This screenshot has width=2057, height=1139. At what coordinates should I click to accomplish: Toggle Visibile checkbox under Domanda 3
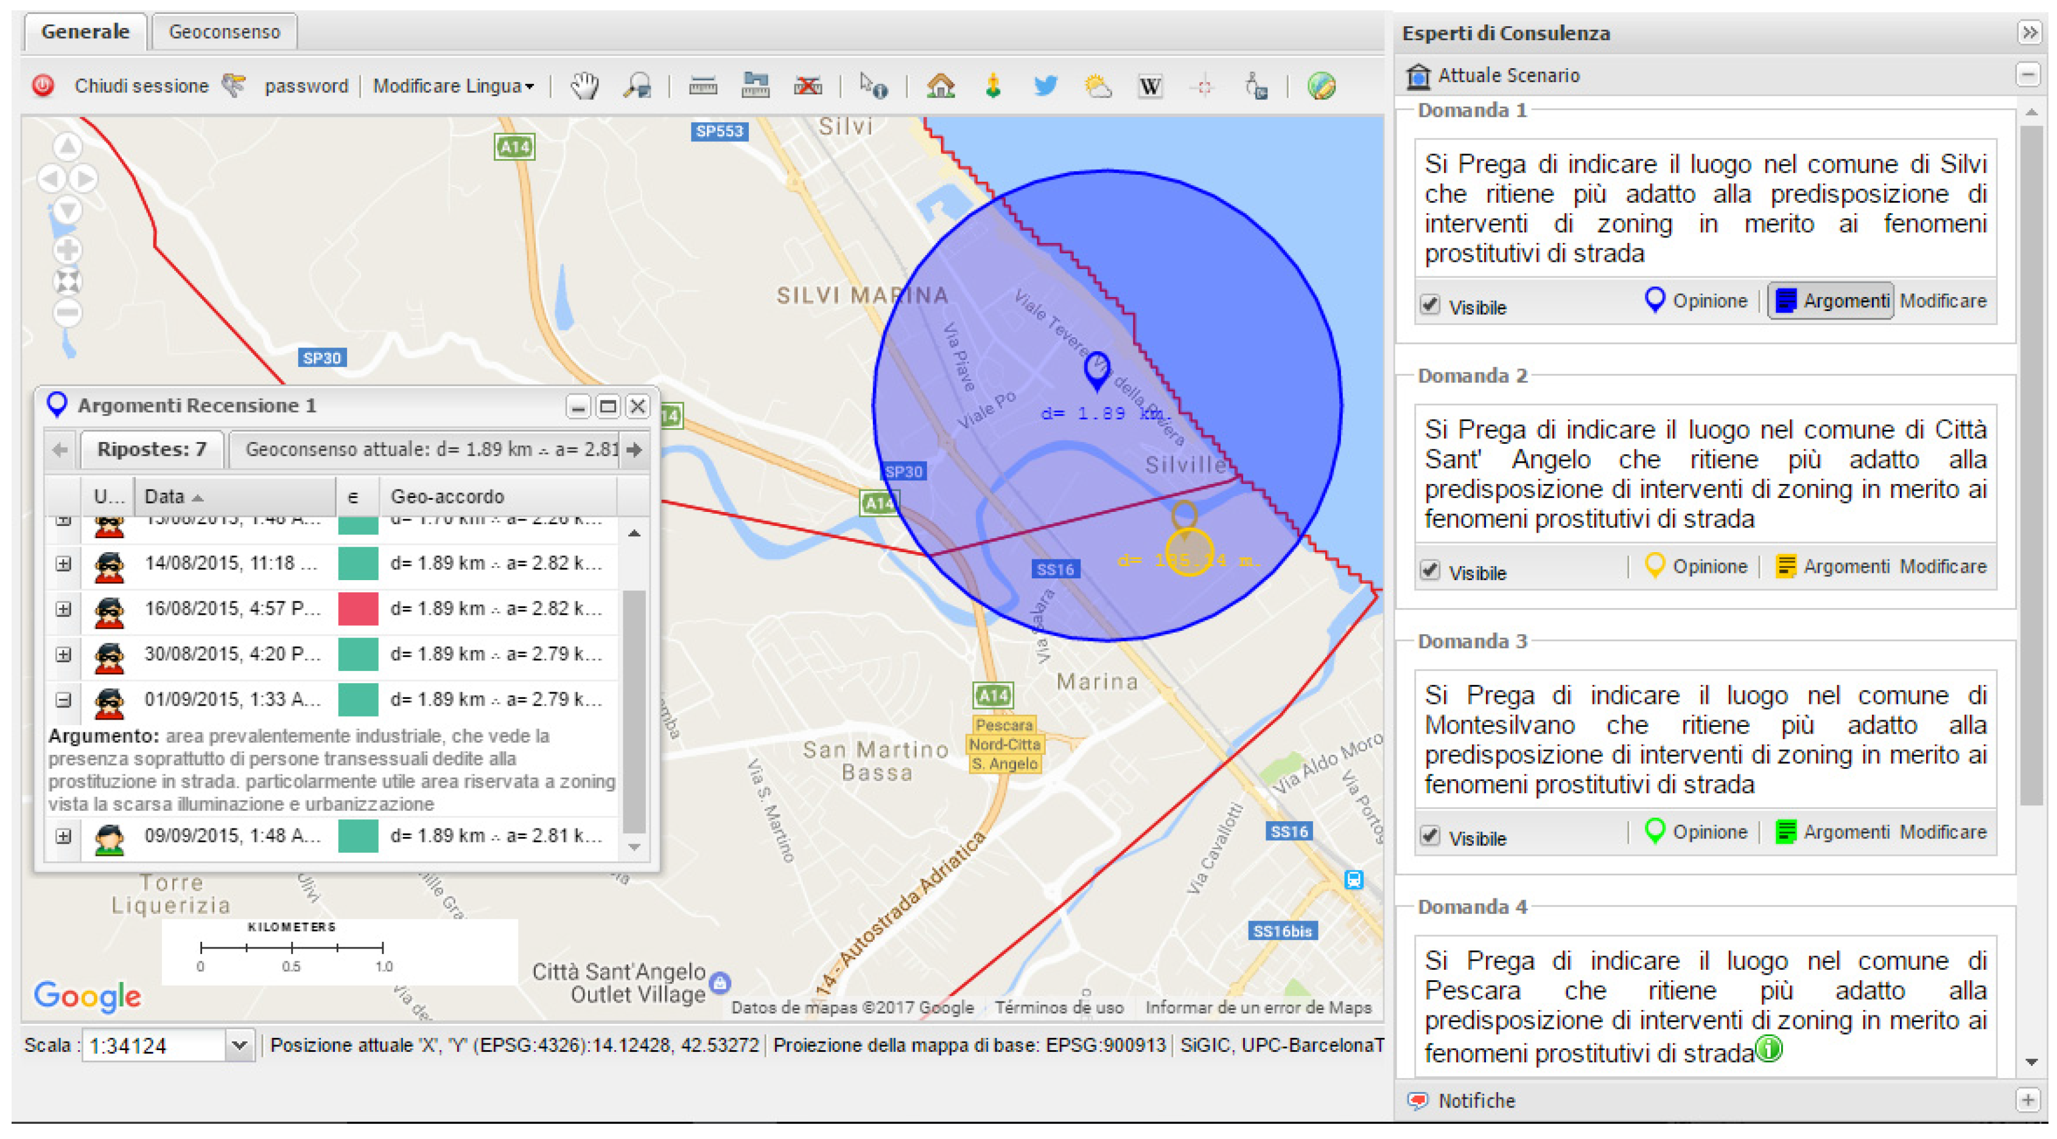tap(1429, 838)
